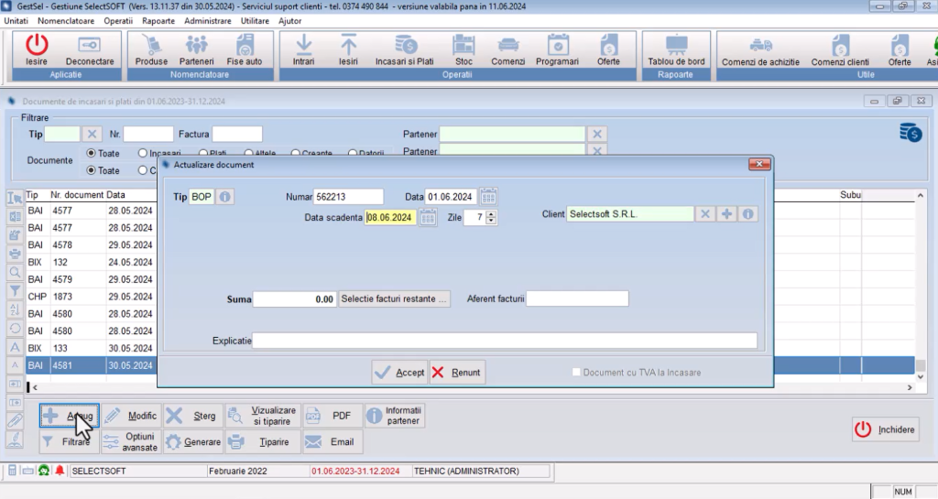Open the Produse nomenclature
This screenshot has width=938, height=499.
(151, 50)
